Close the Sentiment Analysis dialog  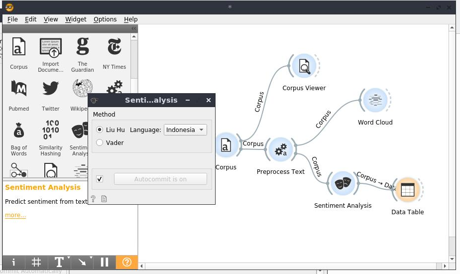209,100
